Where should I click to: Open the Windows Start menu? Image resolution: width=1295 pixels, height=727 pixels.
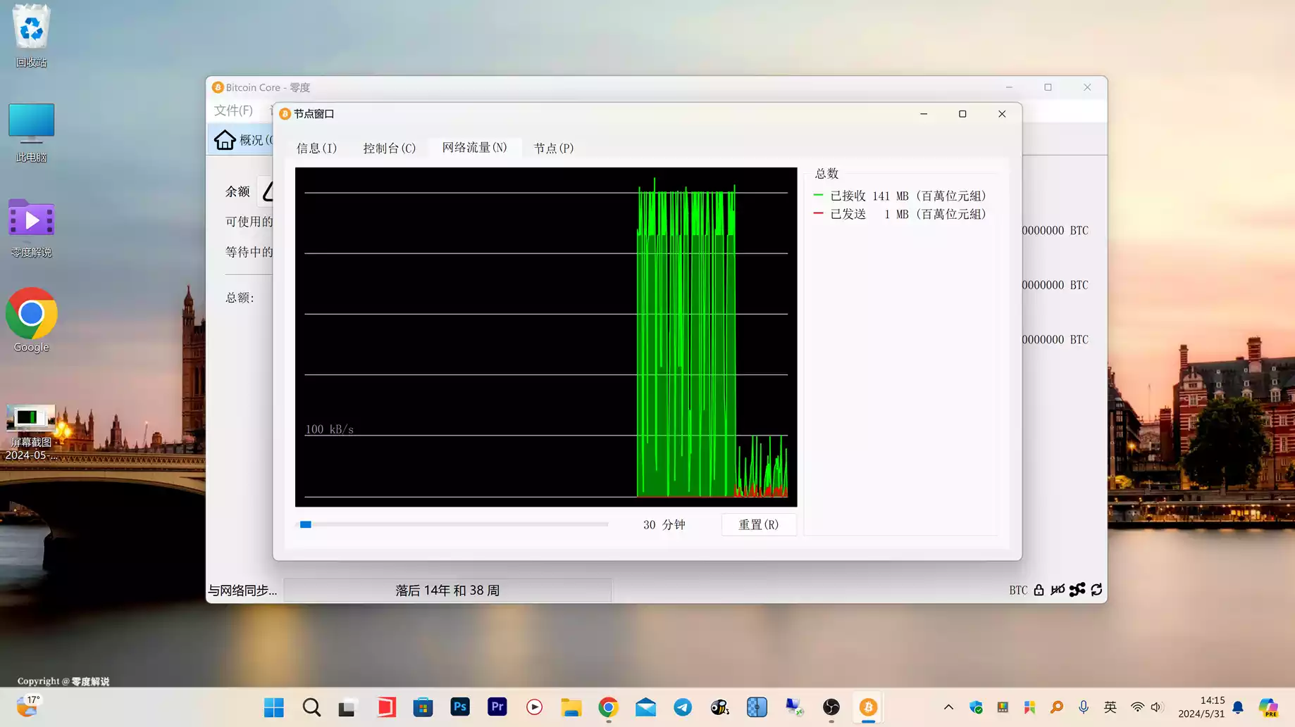click(274, 707)
